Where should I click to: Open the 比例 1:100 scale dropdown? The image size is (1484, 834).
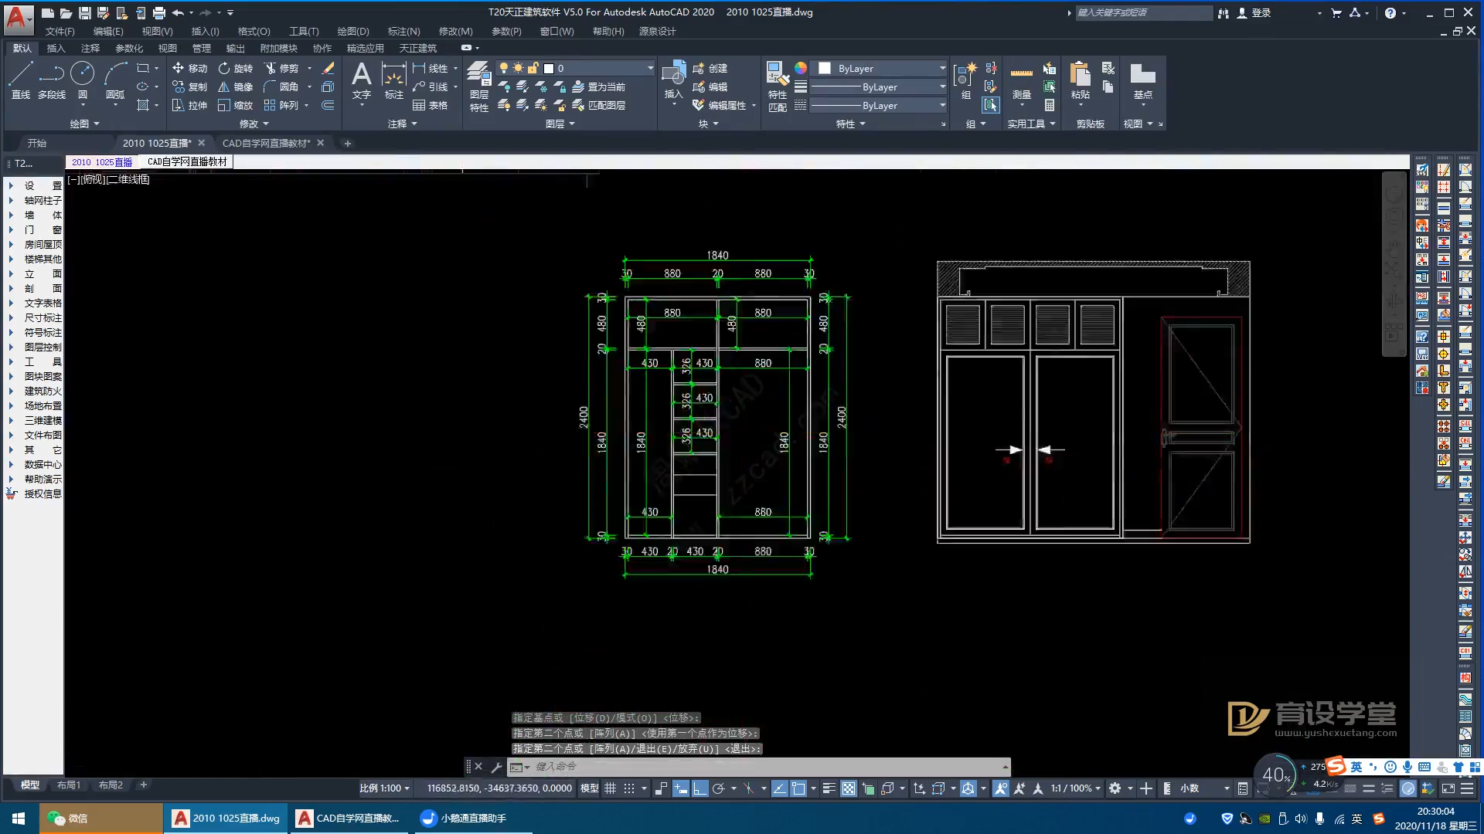click(384, 788)
